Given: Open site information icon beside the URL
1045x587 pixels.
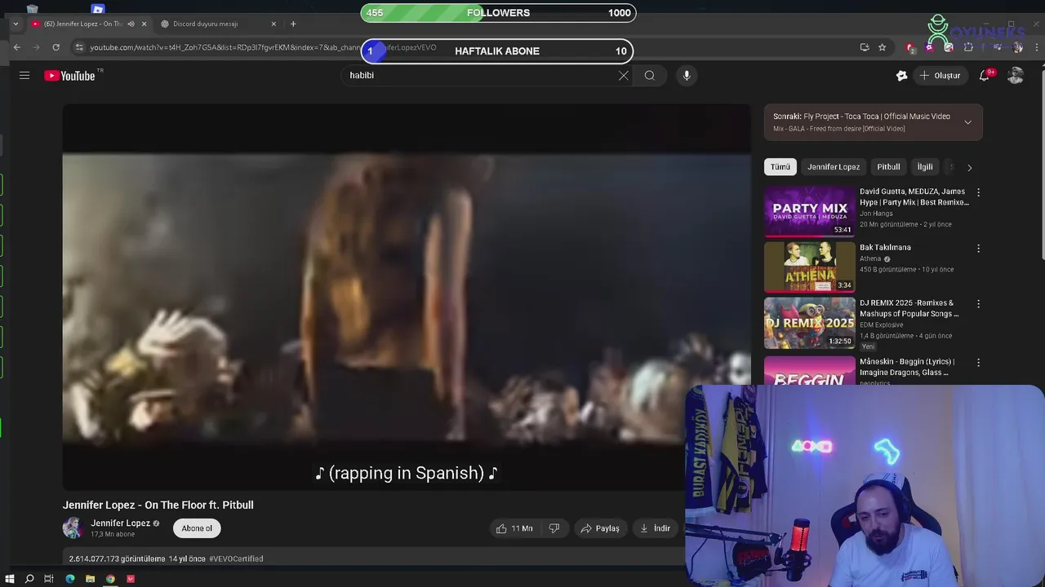Looking at the screenshot, I should 79,47.
